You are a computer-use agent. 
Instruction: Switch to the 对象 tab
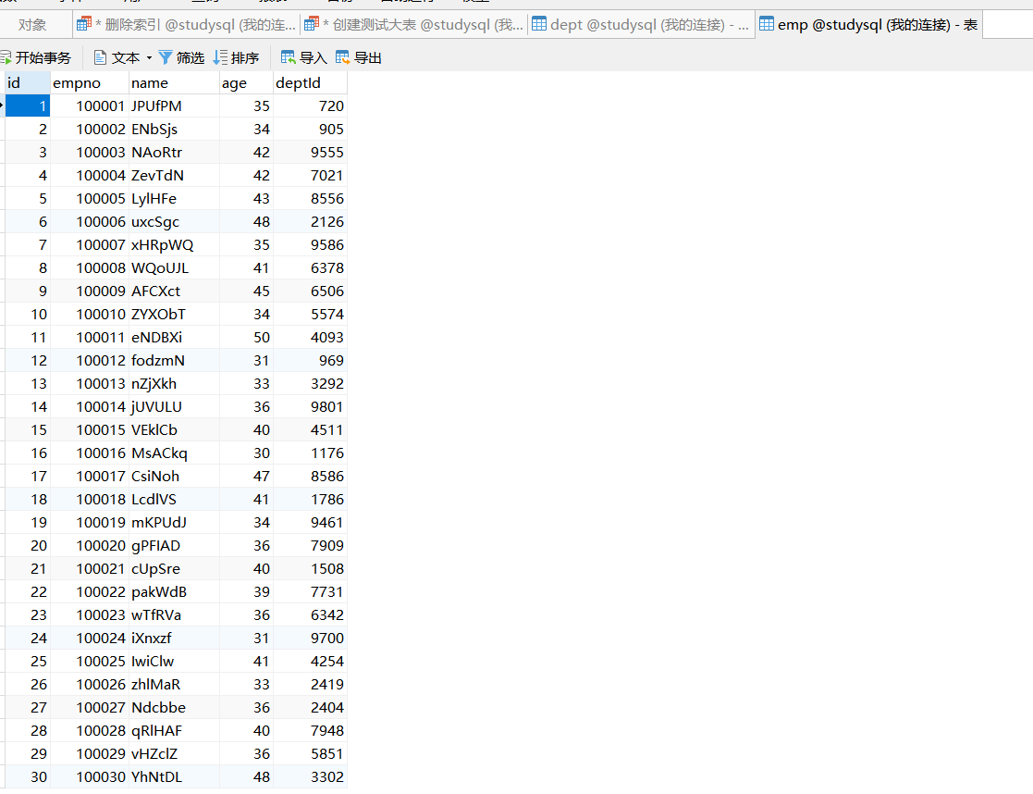tap(32, 25)
